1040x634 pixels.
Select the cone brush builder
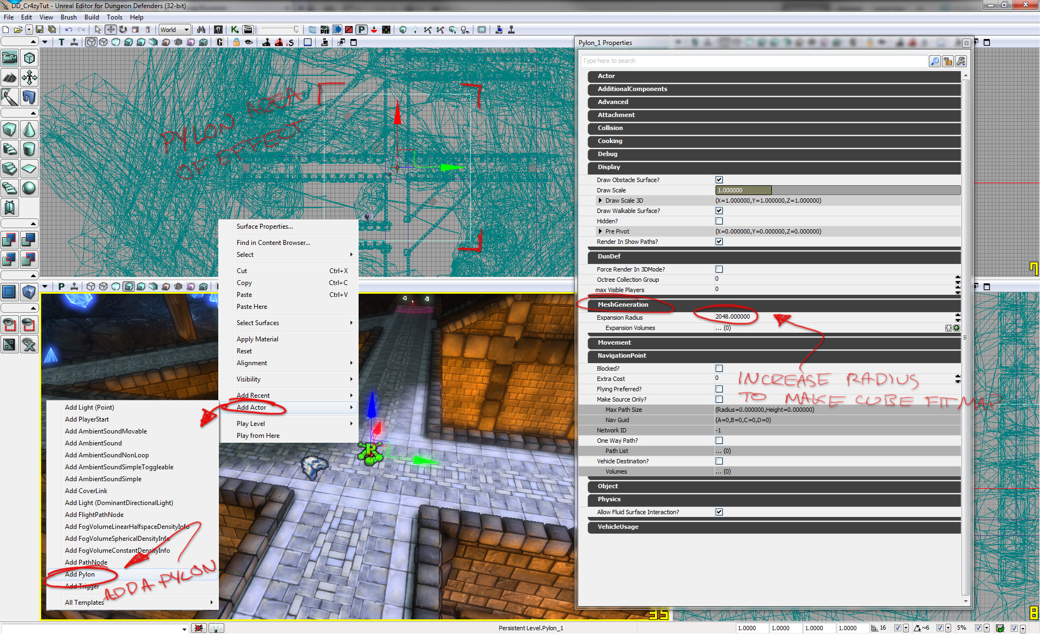pos(29,130)
